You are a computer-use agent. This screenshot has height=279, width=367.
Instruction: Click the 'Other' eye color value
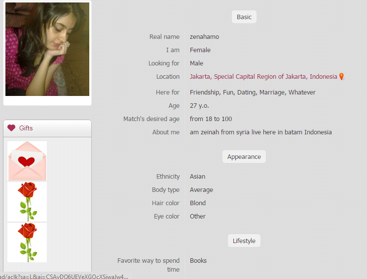[197, 217]
